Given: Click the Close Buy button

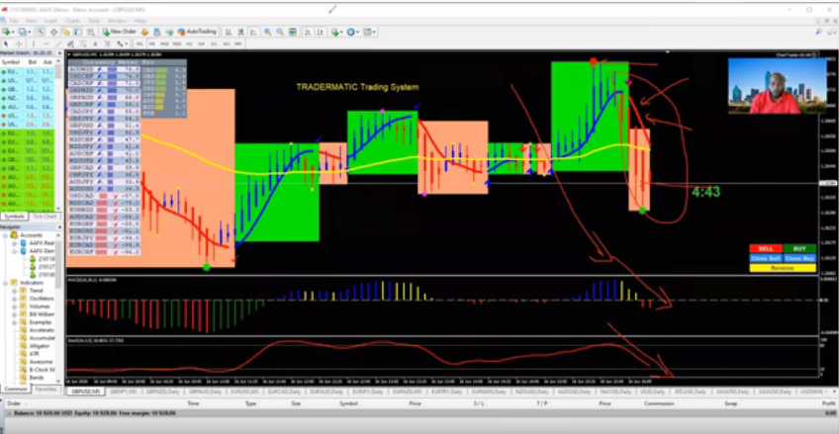Looking at the screenshot, I should 799,258.
